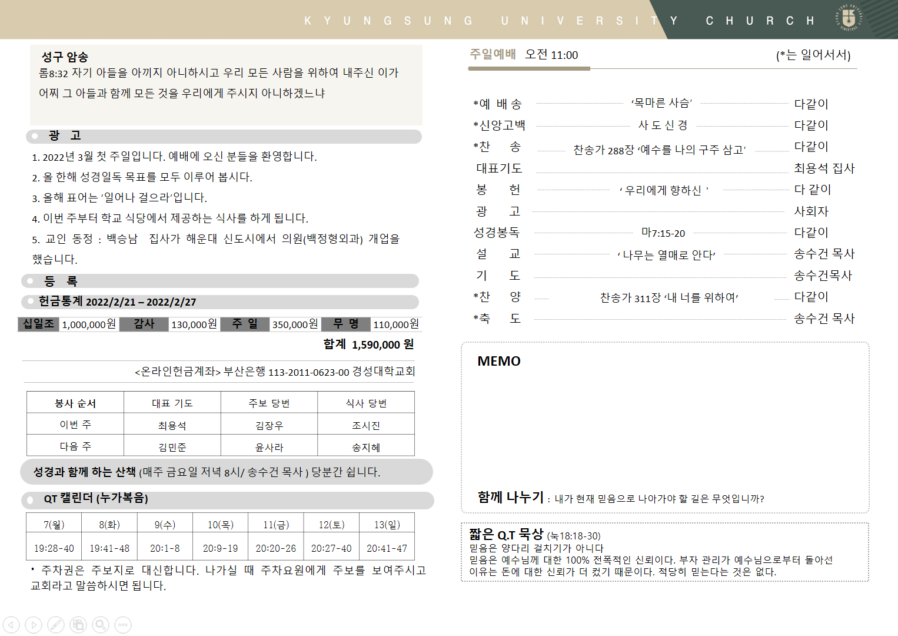Click the 짧은 Q.T 묵상 heading
Image resolution: width=898 pixels, height=636 pixels.
pos(506,535)
